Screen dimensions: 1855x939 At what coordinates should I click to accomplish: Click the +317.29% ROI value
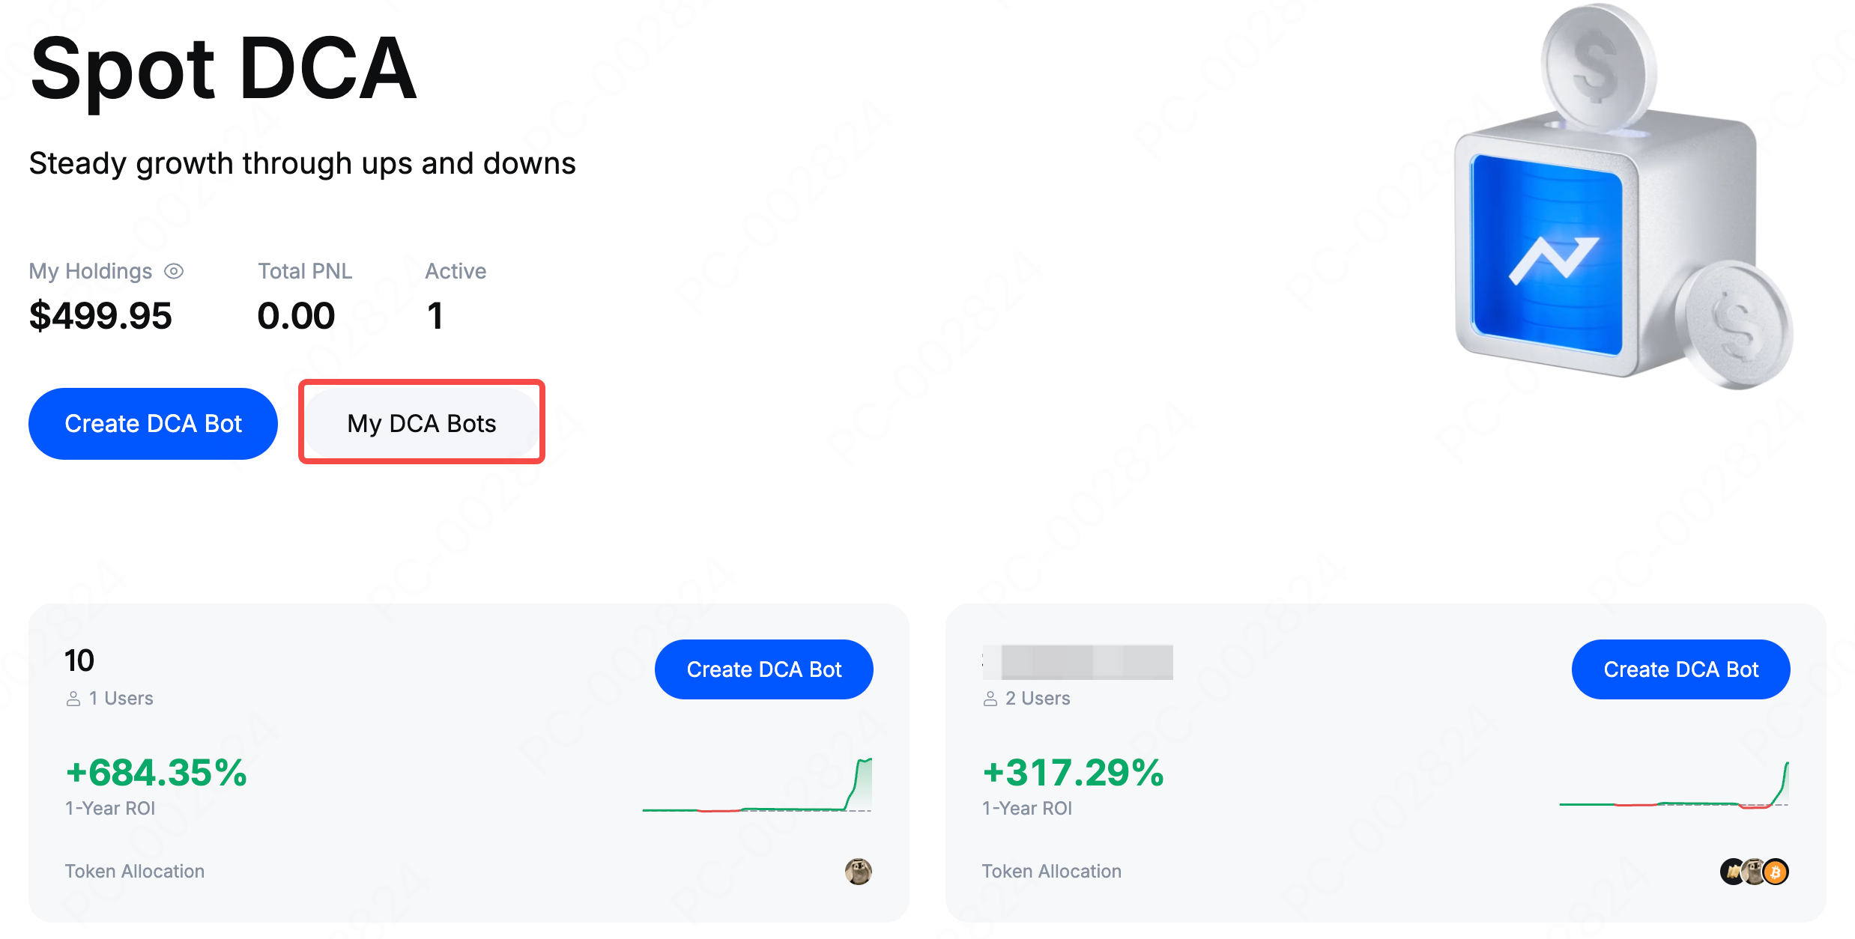[x=1073, y=772]
